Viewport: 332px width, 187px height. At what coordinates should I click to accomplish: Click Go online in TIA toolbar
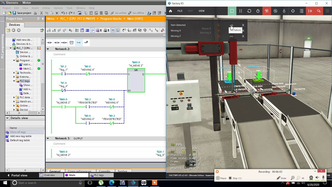[118, 13]
